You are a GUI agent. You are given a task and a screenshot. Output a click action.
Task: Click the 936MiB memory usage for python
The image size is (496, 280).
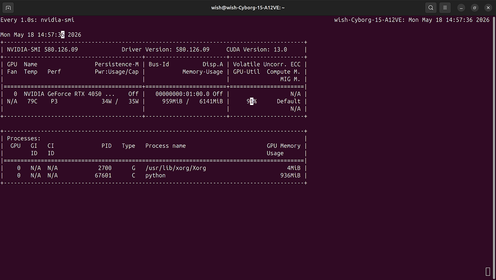point(290,176)
